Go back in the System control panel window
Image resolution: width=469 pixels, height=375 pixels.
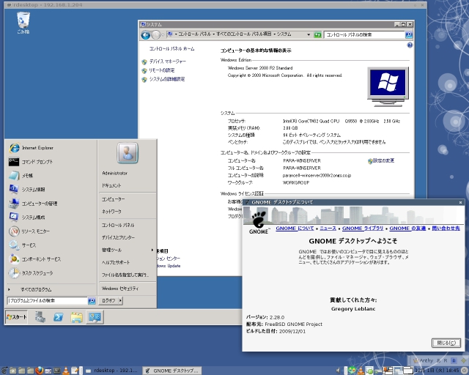146,35
